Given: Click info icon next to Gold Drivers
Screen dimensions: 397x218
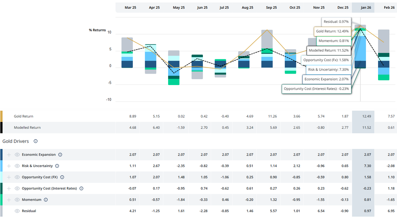Looking at the screenshot, I should [36, 141].
